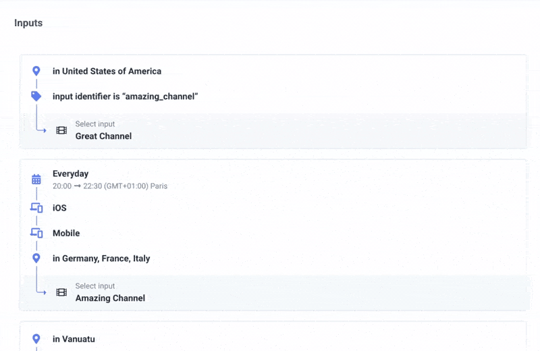Click the Everyday schedule condition
Screen dimensions: 540x351
pos(70,173)
